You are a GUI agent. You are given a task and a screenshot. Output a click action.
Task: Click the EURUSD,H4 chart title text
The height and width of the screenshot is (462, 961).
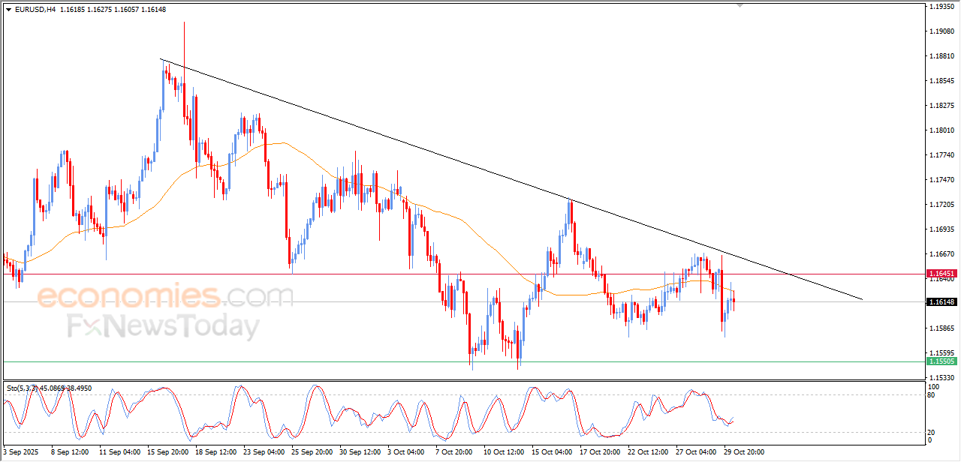[35, 9]
